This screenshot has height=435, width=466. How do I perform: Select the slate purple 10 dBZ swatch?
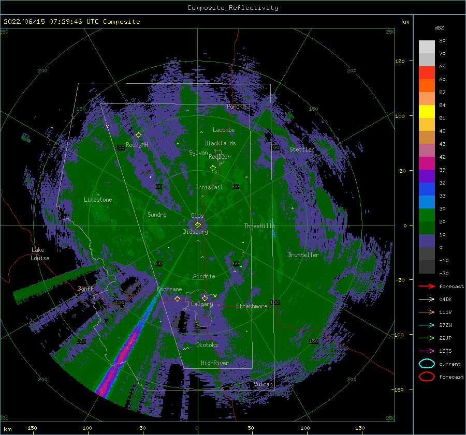[427, 241]
